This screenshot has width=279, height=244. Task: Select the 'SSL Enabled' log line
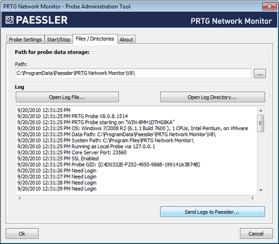click(58, 159)
